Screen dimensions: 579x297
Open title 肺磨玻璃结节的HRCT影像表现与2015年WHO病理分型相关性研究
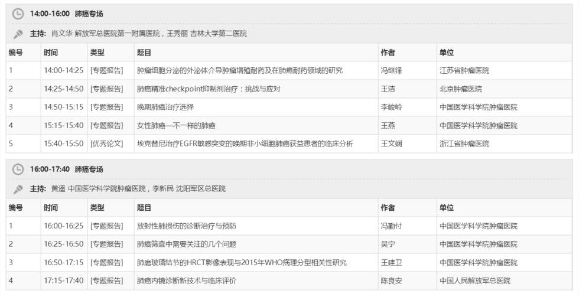point(242,262)
